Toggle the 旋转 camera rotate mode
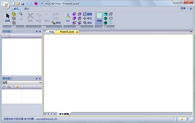The height and width of the screenshot is (123, 195). 87,14
